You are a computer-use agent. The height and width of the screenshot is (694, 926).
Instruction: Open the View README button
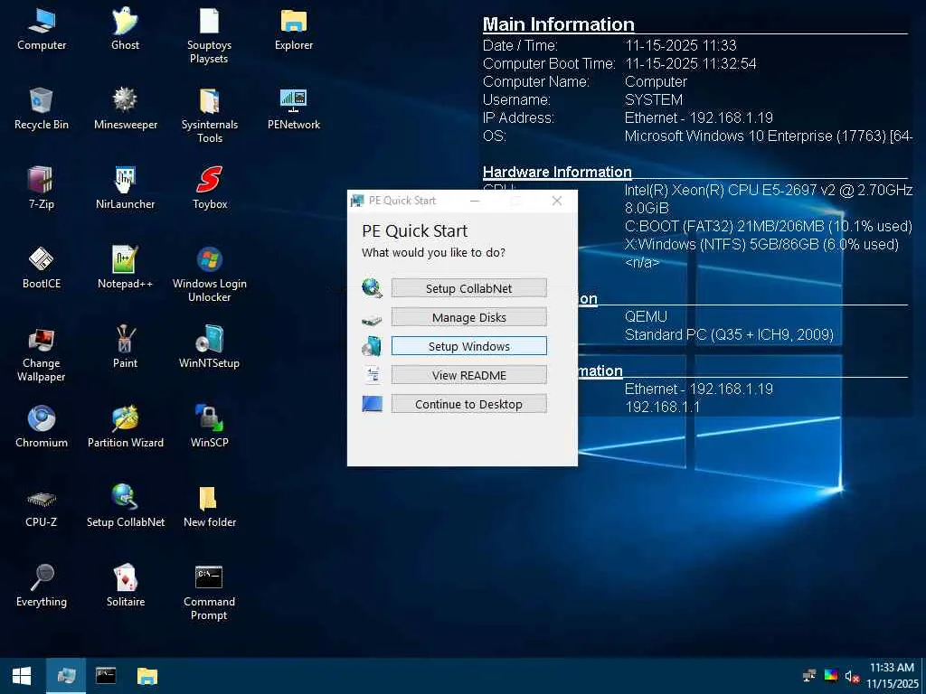point(469,375)
